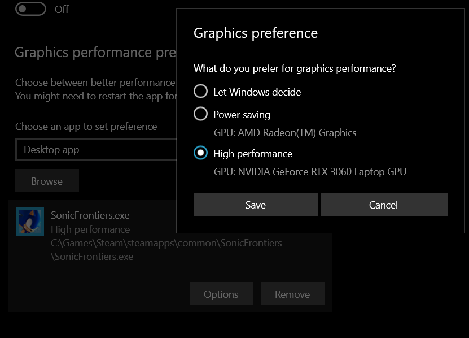Click the Browse button

tap(47, 181)
